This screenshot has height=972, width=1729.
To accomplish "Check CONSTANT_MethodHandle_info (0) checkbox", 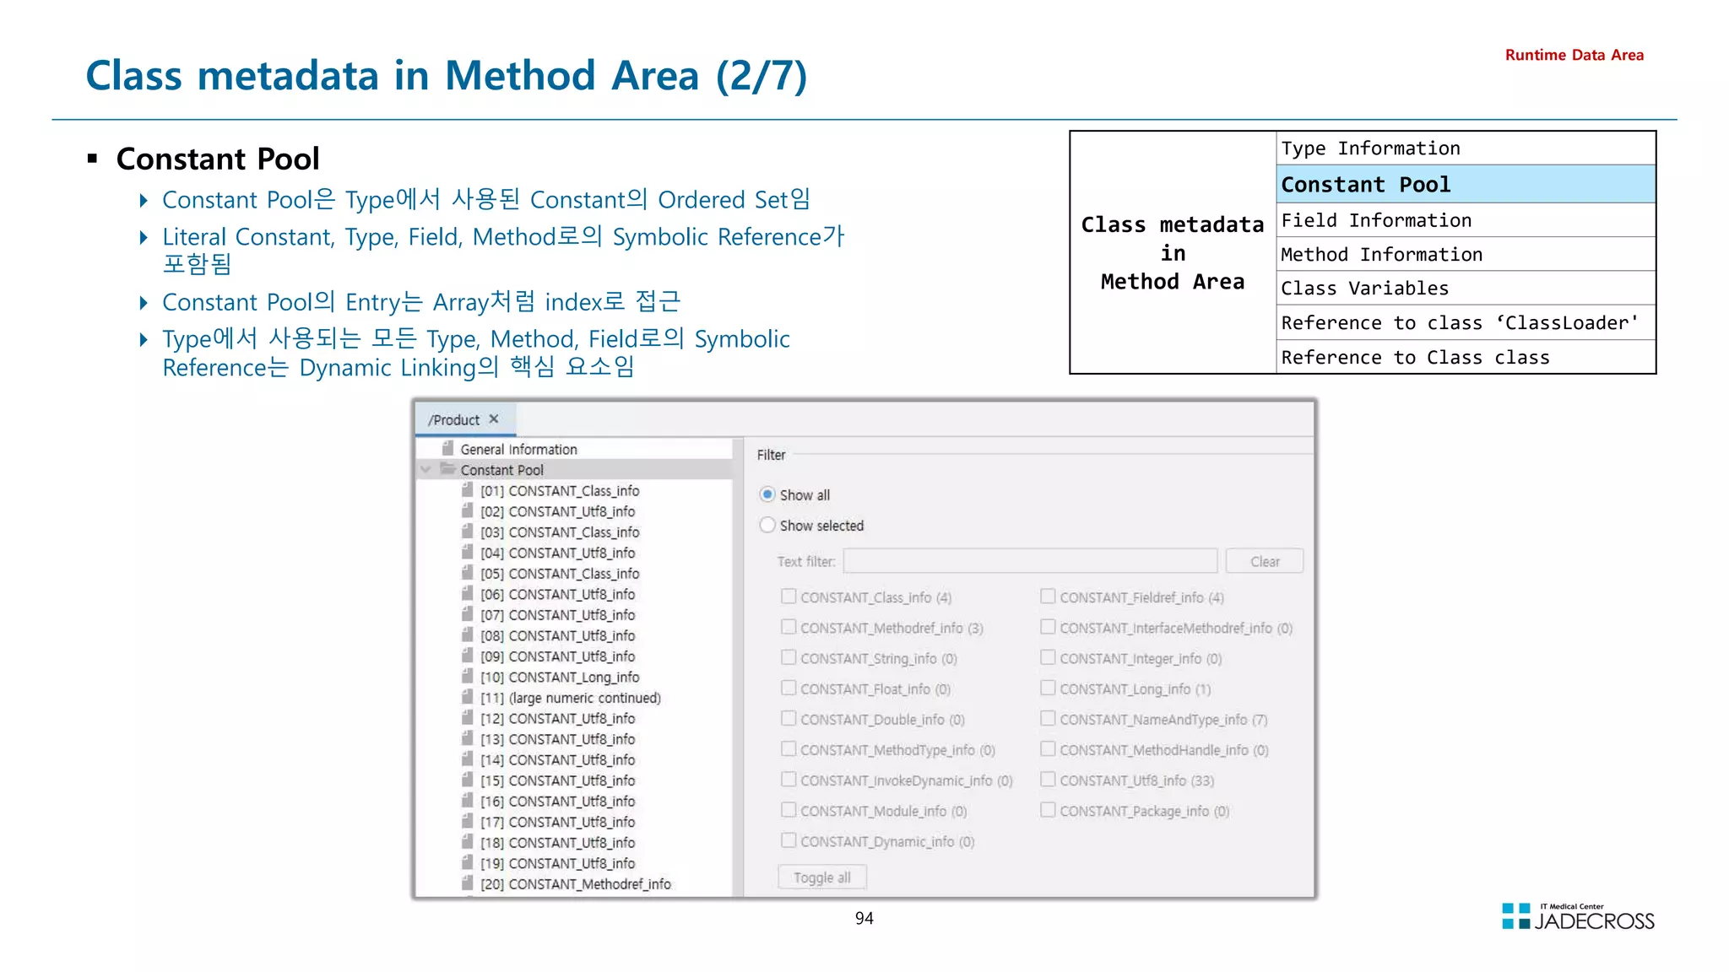I will point(1048,748).
